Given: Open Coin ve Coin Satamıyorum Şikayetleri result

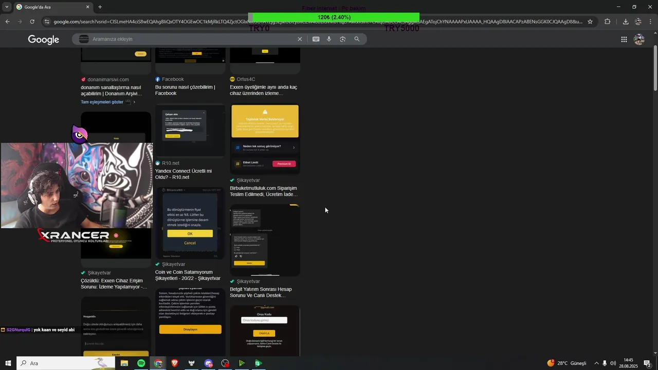Looking at the screenshot, I should 188,275.
